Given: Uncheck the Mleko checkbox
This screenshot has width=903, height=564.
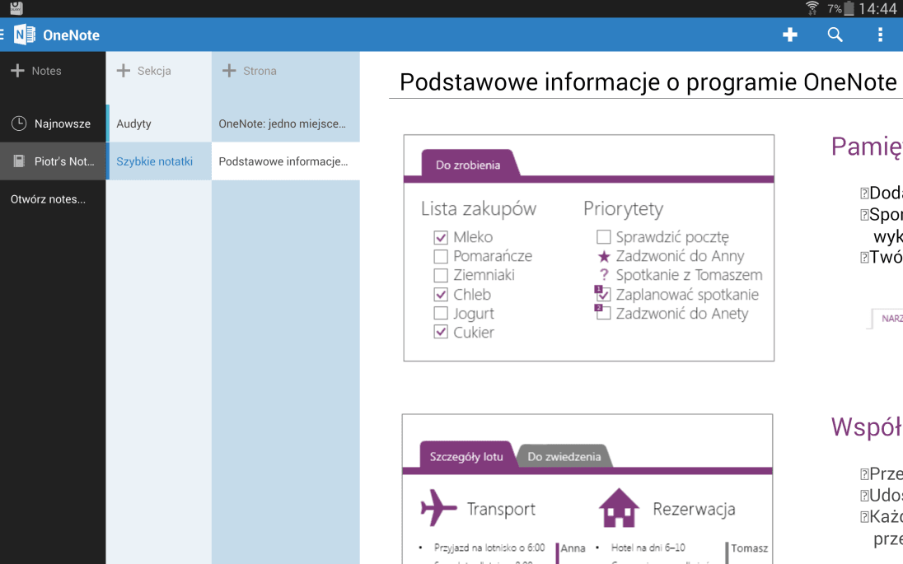Looking at the screenshot, I should point(441,237).
